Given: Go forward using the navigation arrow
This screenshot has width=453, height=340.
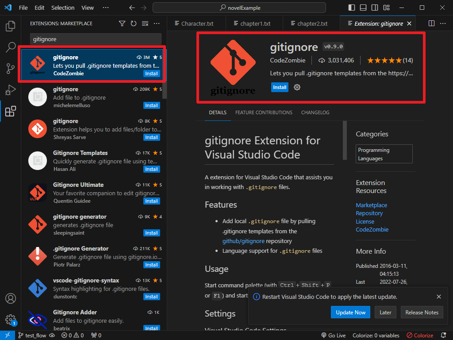Looking at the screenshot, I should pos(144,8).
